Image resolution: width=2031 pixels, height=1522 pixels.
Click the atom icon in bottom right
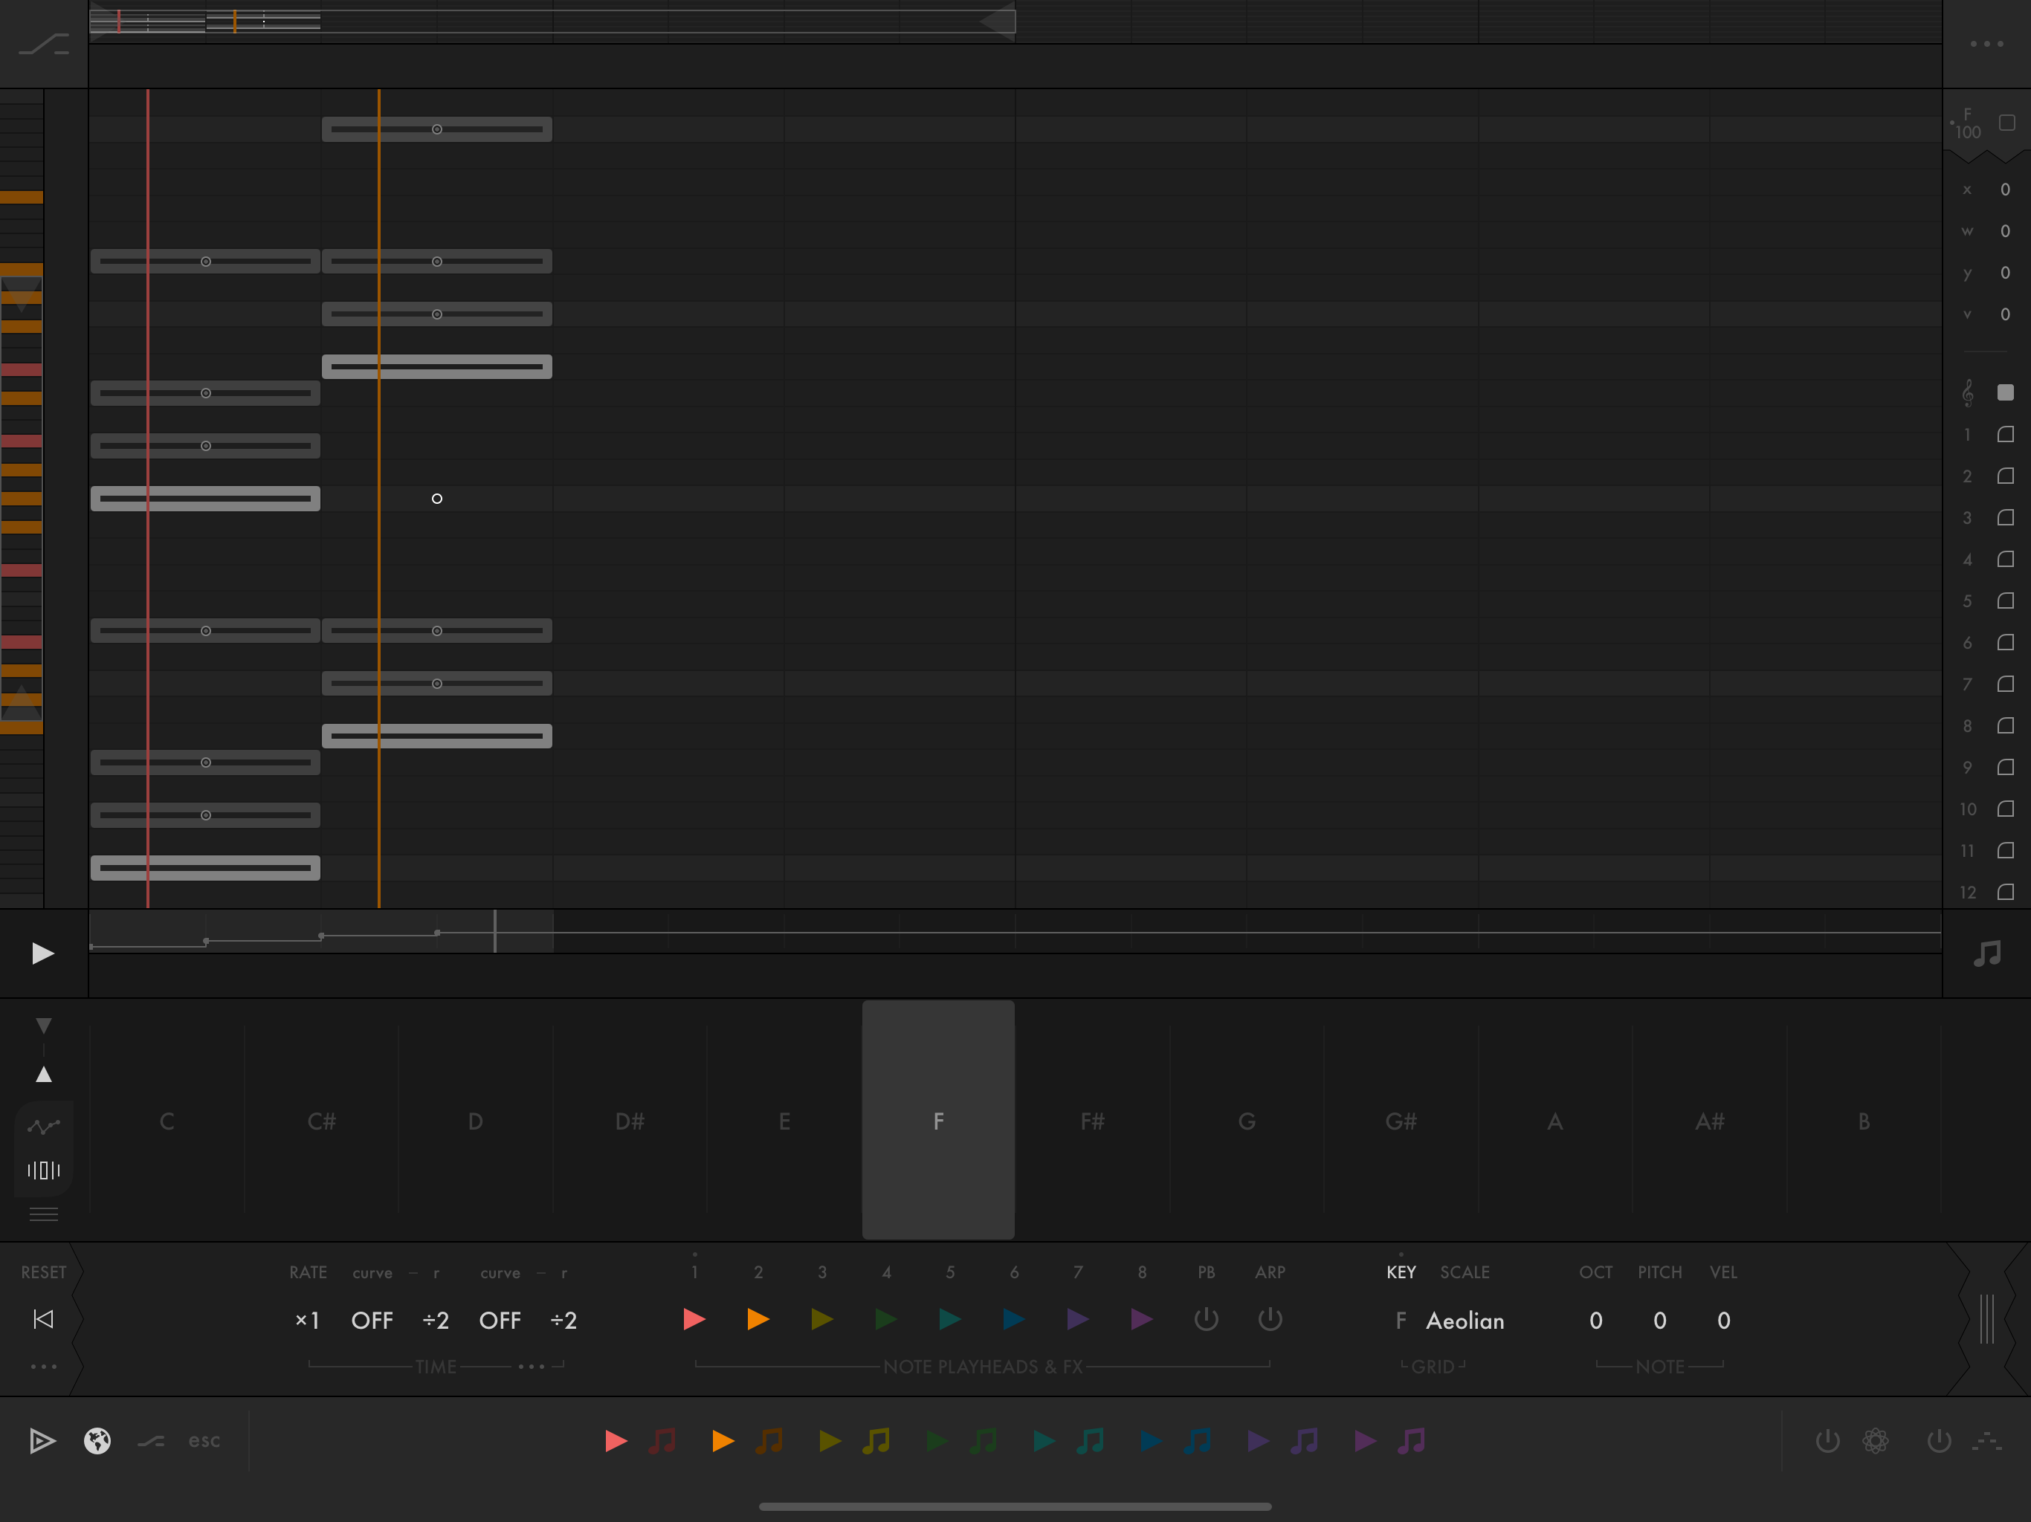[x=1875, y=1440]
